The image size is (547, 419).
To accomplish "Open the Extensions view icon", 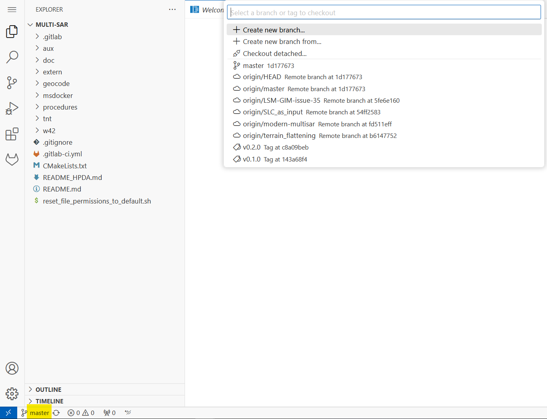I will point(12,134).
